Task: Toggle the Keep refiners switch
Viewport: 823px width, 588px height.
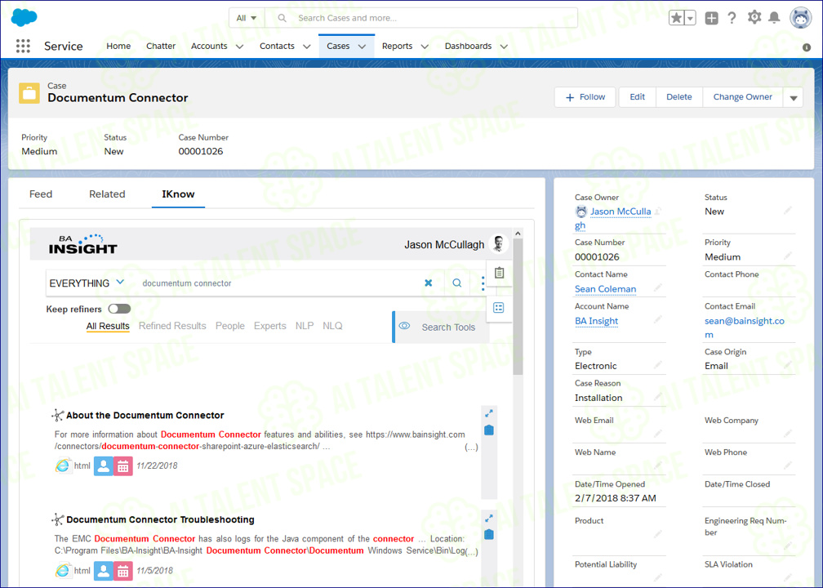Action: click(119, 309)
